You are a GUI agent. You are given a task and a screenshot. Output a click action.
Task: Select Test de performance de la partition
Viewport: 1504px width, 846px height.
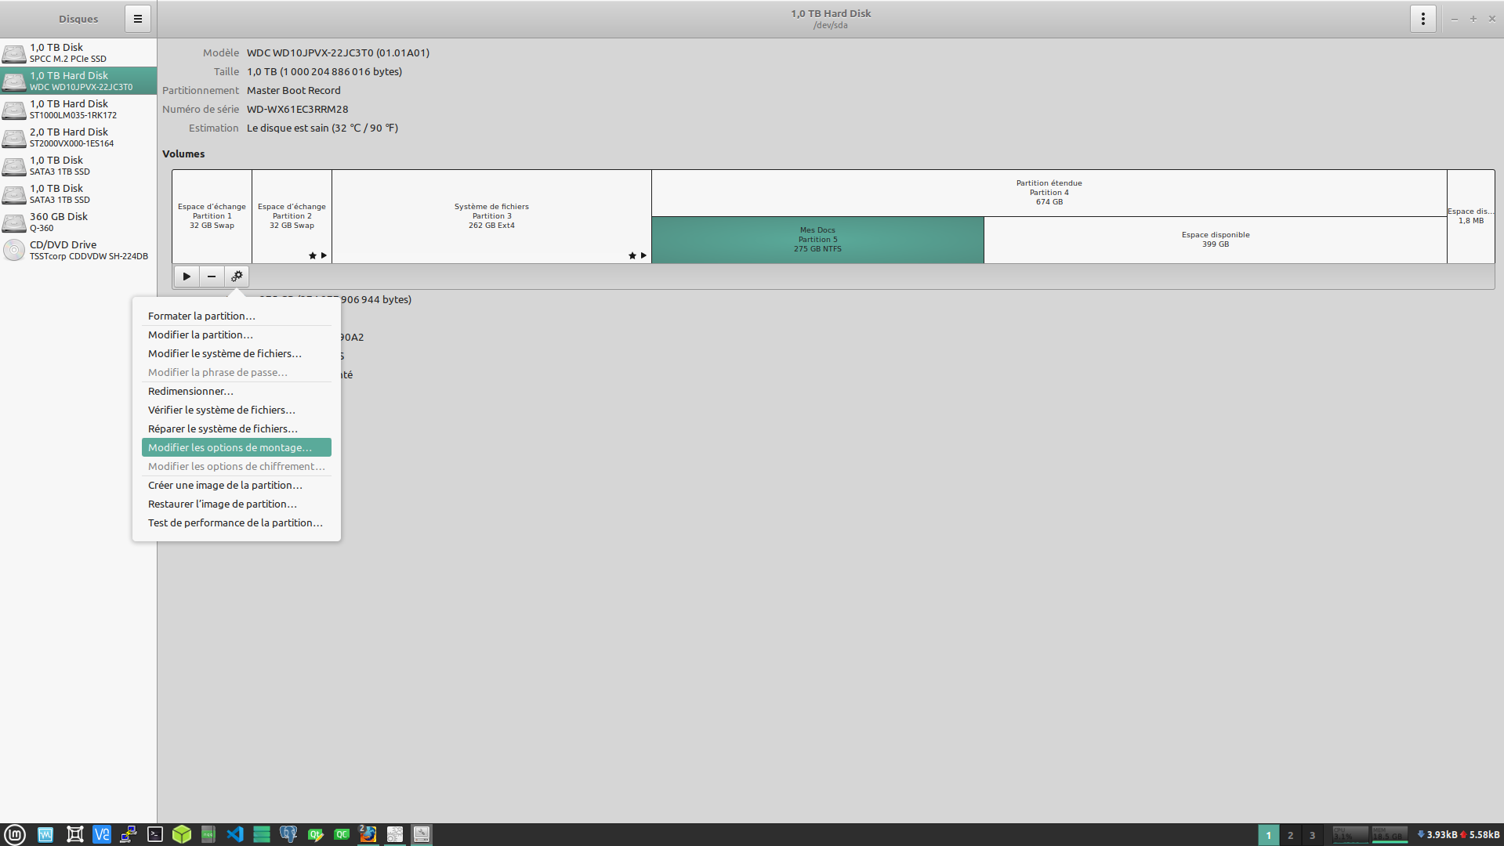point(235,522)
